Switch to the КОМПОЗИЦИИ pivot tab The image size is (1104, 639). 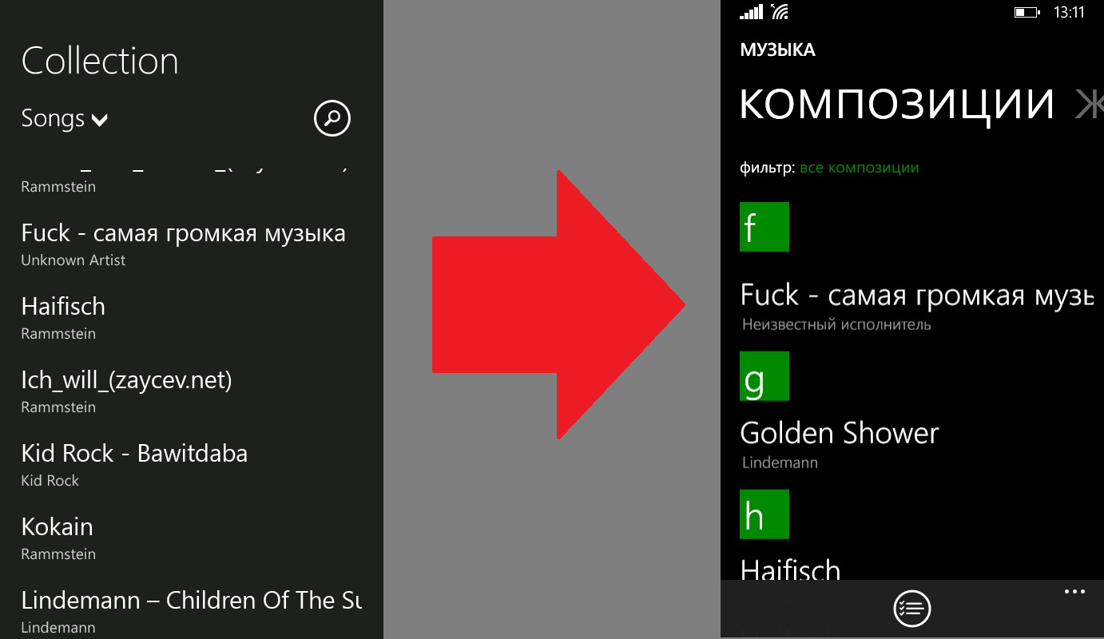897,105
